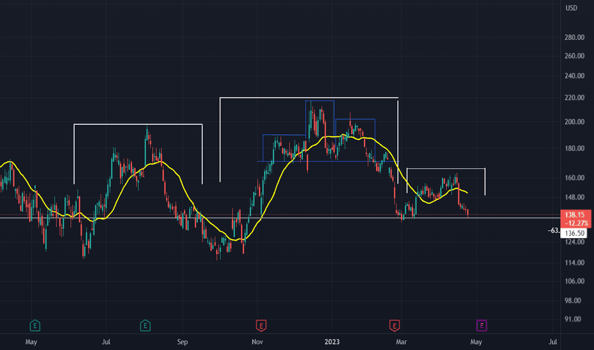Click the Nov time axis label
The width and height of the screenshot is (594, 350).
tap(257, 342)
